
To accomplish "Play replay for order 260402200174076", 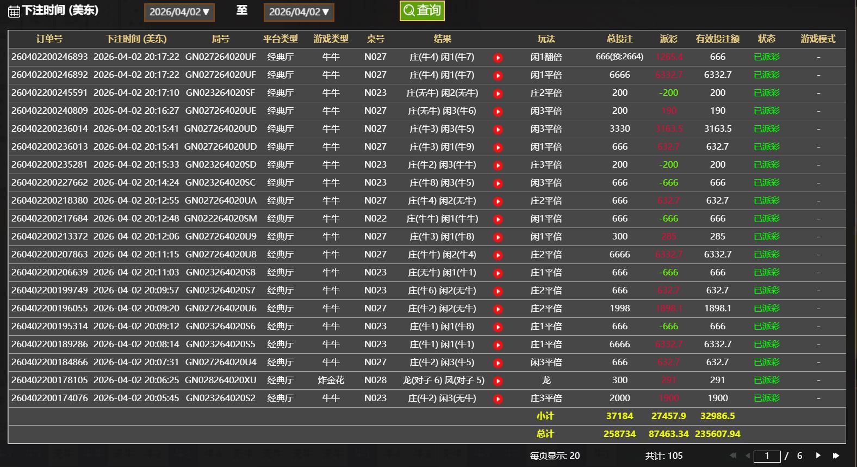I will (498, 399).
